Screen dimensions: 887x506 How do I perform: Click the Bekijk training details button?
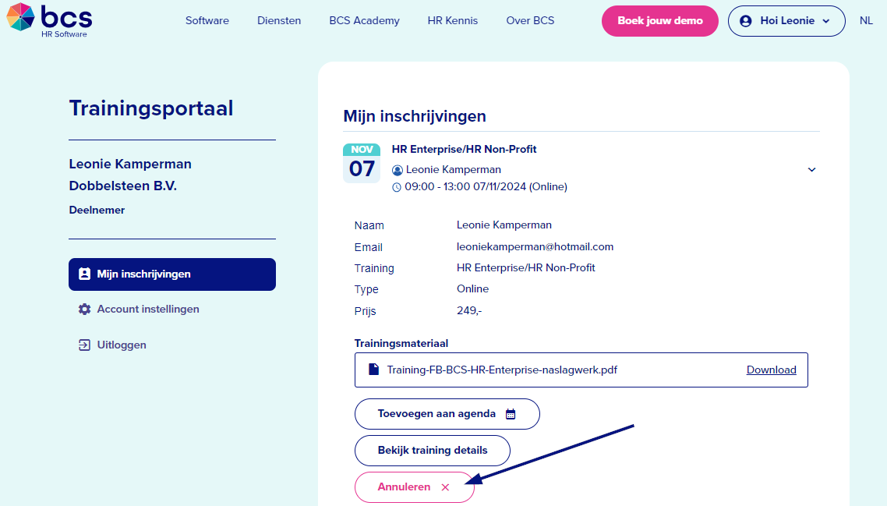click(432, 451)
